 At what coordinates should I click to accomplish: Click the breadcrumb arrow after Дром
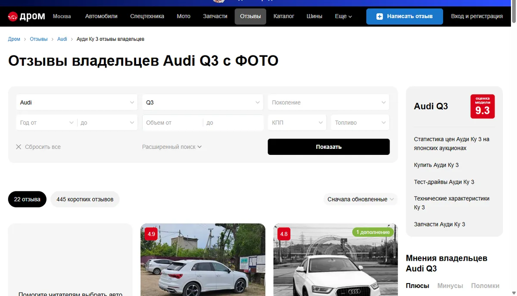click(x=25, y=39)
